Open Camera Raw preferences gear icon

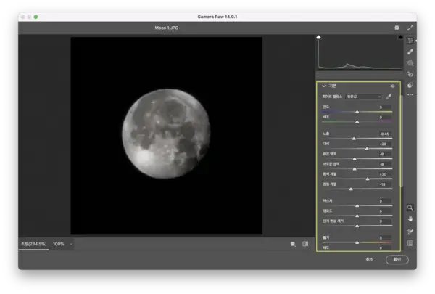click(397, 28)
